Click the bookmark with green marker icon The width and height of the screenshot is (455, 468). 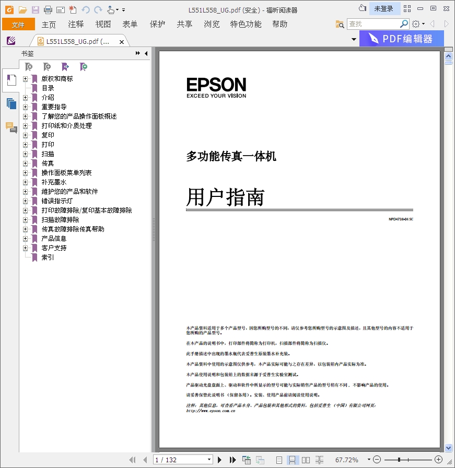pyautogui.click(x=84, y=67)
